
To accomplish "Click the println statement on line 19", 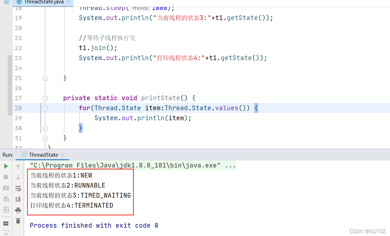I will [176, 18].
